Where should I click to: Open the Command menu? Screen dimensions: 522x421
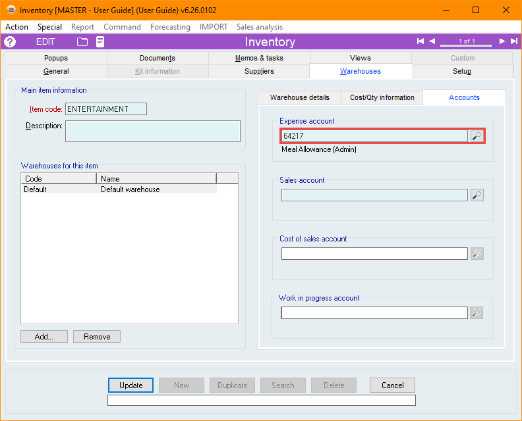[x=122, y=27]
